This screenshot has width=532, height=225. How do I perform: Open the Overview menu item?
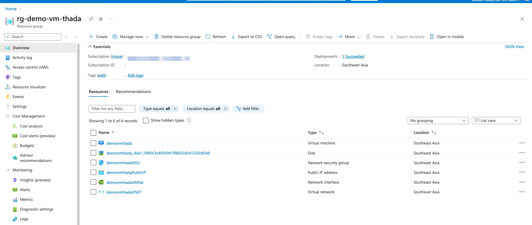pyautogui.click(x=38, y=48)
